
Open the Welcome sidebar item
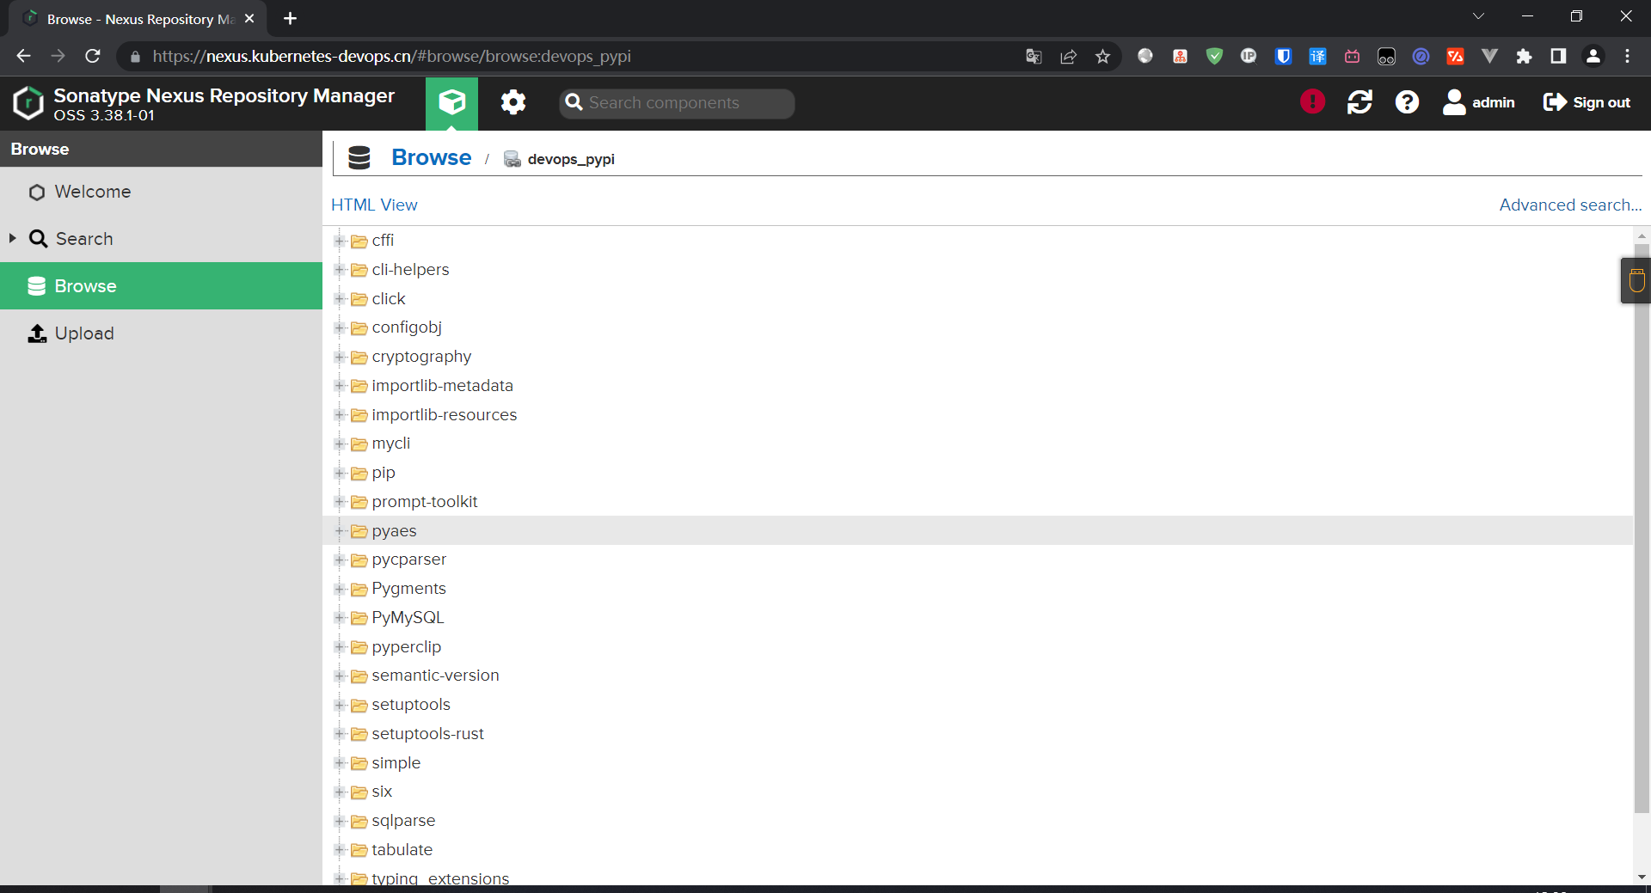pos(162,192)
